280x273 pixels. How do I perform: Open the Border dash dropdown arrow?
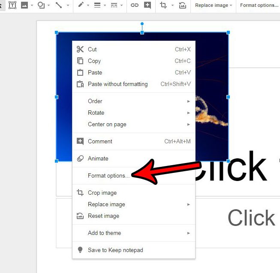[x=122, y=5]
